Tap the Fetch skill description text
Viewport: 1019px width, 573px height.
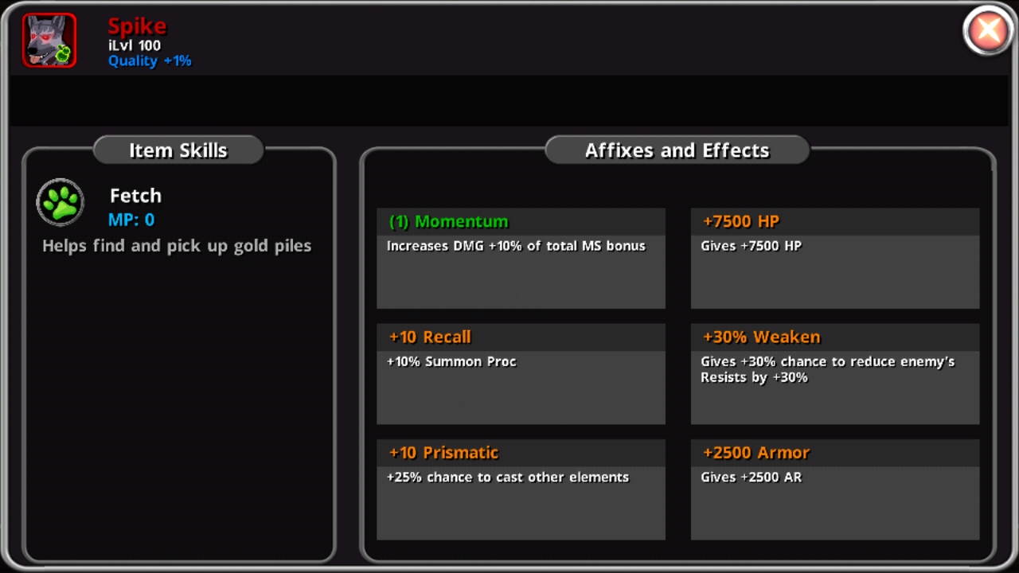coord(177,246)
